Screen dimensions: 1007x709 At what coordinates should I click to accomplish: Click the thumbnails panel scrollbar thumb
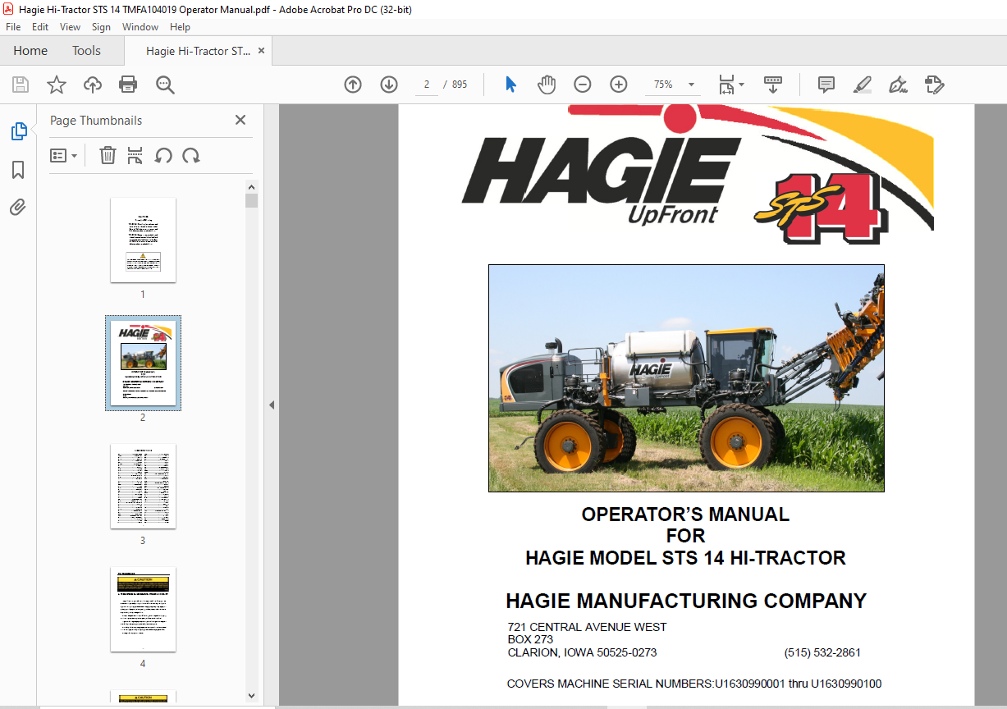tap(252, 200)
